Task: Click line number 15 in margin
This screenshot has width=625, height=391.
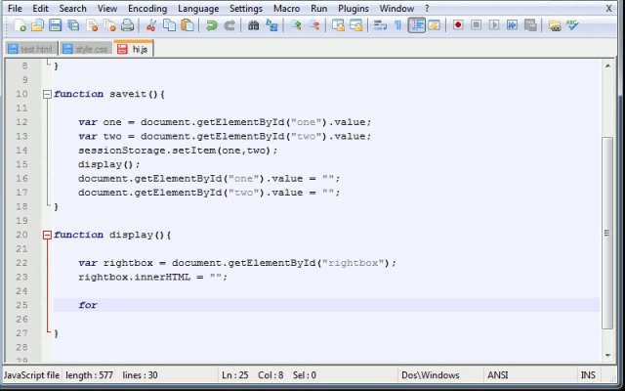Action: click(21, 164)
